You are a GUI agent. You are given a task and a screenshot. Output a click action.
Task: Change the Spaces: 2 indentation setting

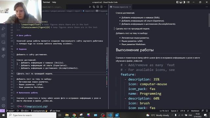(174, 111)
